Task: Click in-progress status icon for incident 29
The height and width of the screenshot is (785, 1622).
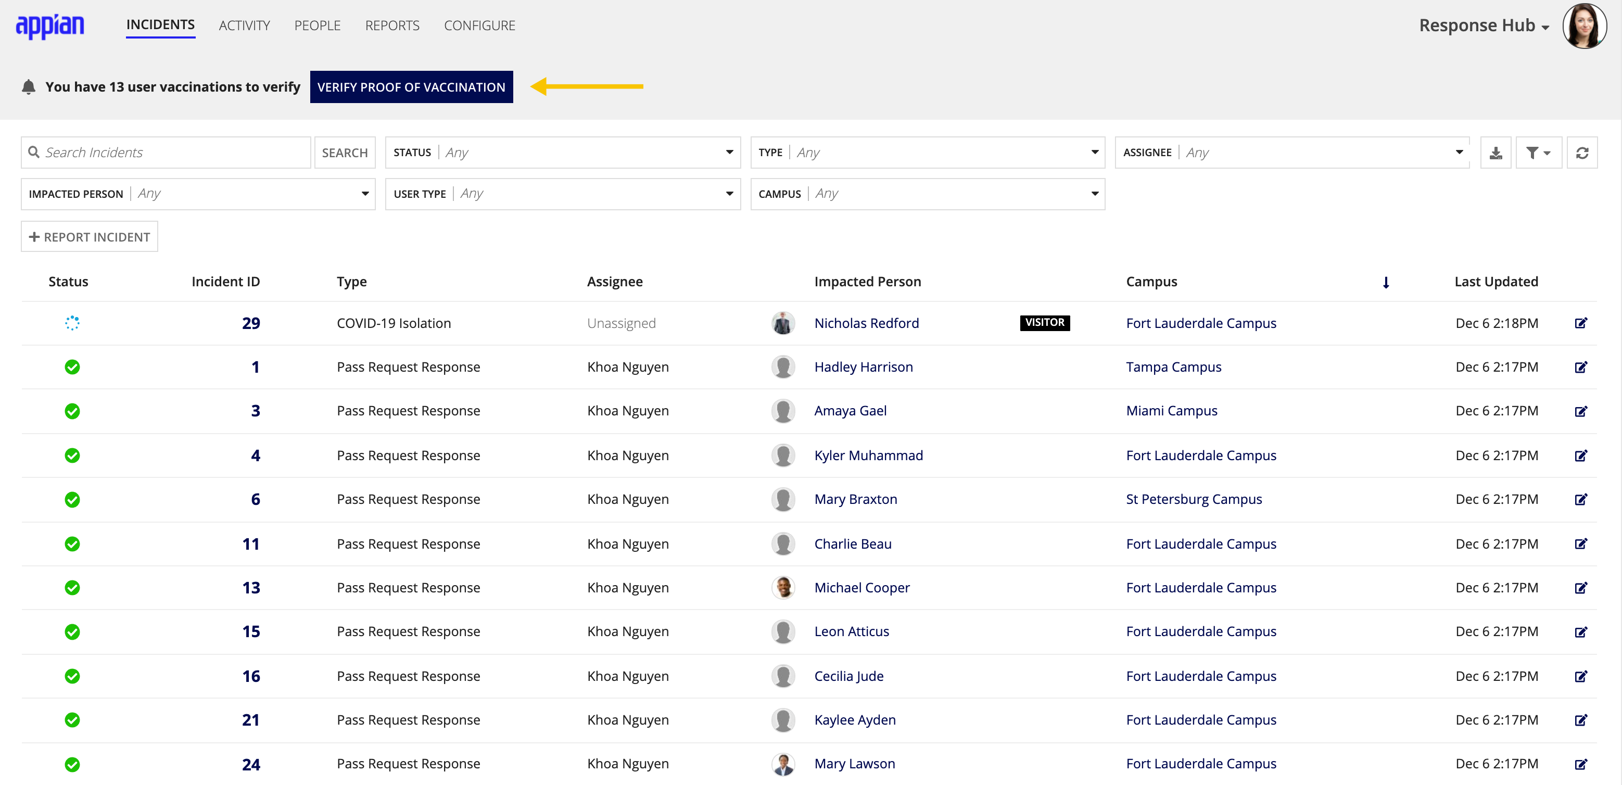Action: tap(72, 323)
